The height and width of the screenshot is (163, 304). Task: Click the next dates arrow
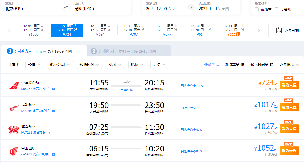(x=259, y=30)
